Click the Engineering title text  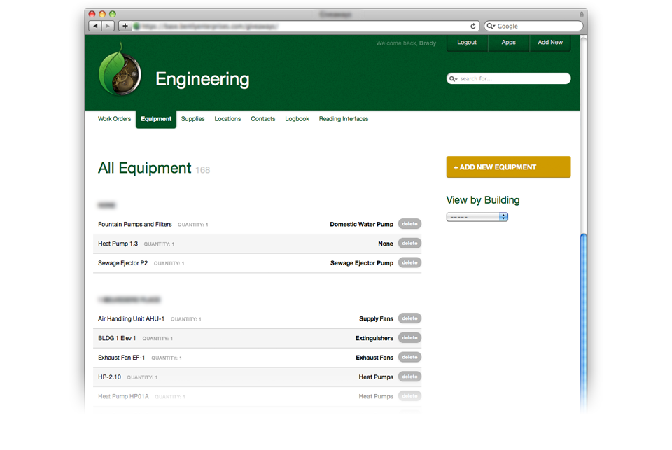coord(202,79)
